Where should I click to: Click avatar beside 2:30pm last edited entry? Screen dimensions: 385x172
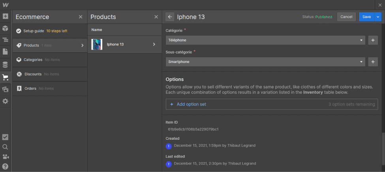[169, 164]
